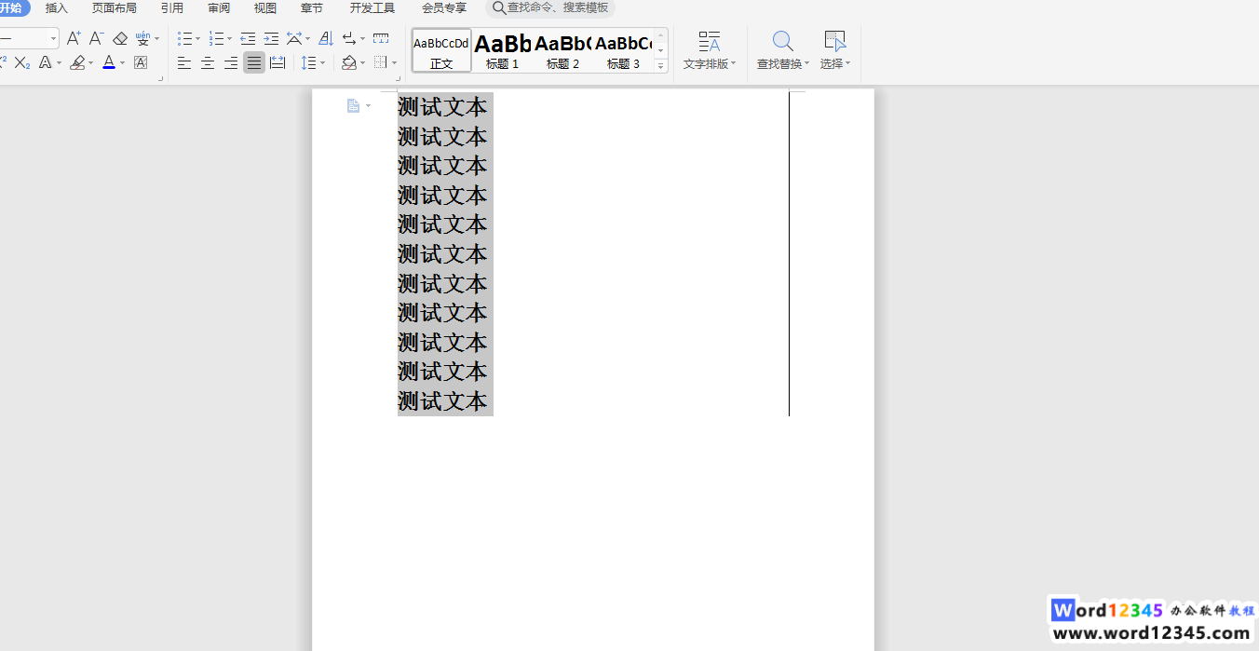
Task: Apply subscript formatting
Action: coord(22,62)
